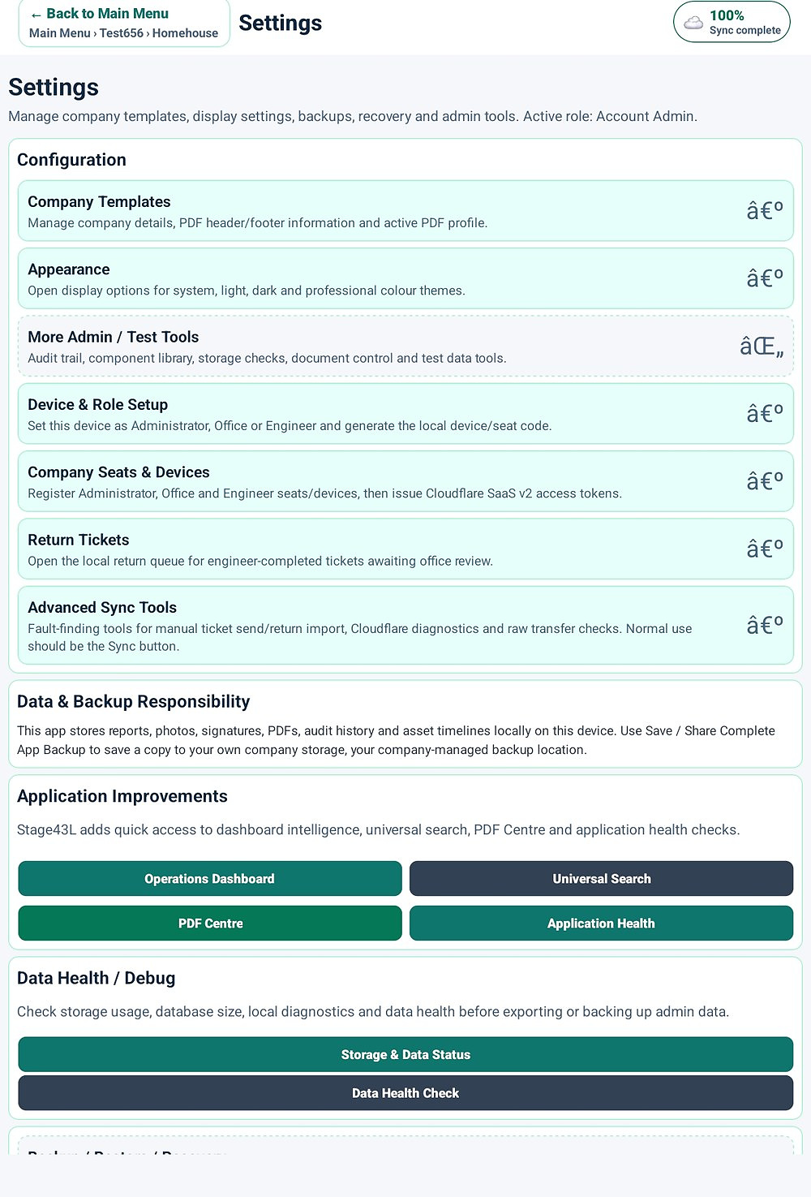Open Return Tickets arrow glyph
The width and height of the screenshot is (811, 1197).
(x=765, y=549)
